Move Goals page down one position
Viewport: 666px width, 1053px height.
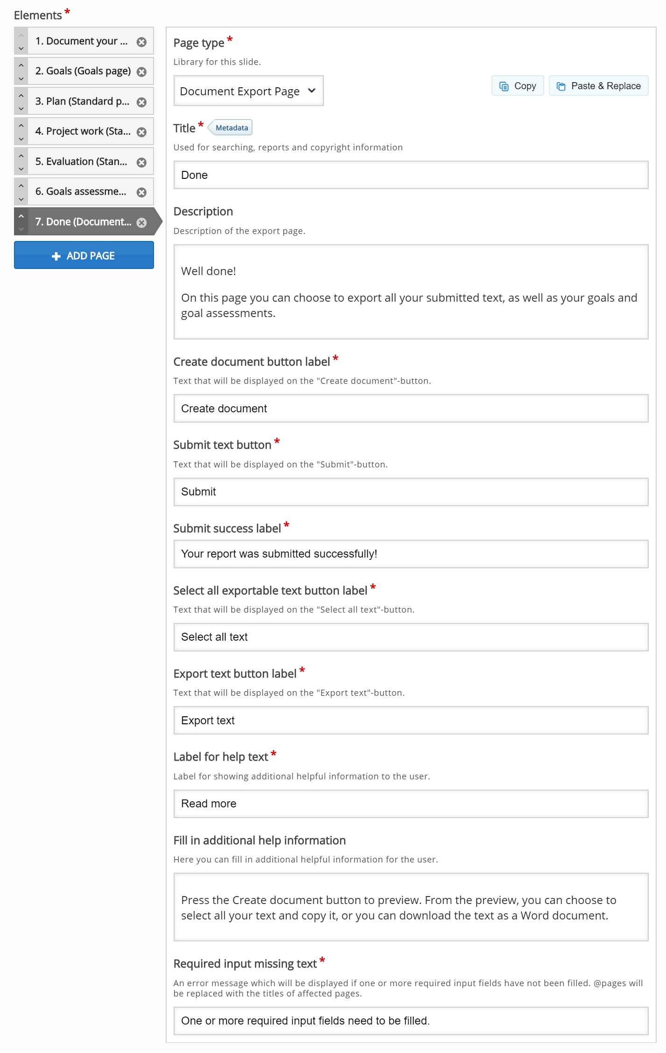pyautogui.click(x=21, y=78)
